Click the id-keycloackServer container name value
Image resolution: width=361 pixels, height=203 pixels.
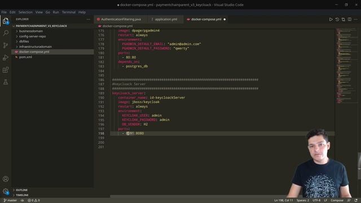coord(168,98)
